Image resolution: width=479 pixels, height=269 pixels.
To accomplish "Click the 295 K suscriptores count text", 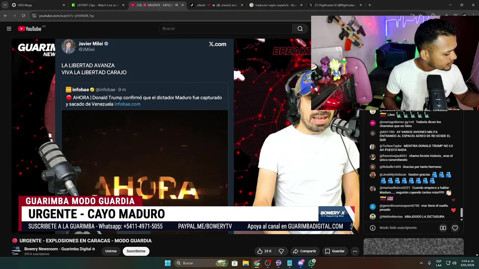I will pyautogui.click(x=37, y=254).
